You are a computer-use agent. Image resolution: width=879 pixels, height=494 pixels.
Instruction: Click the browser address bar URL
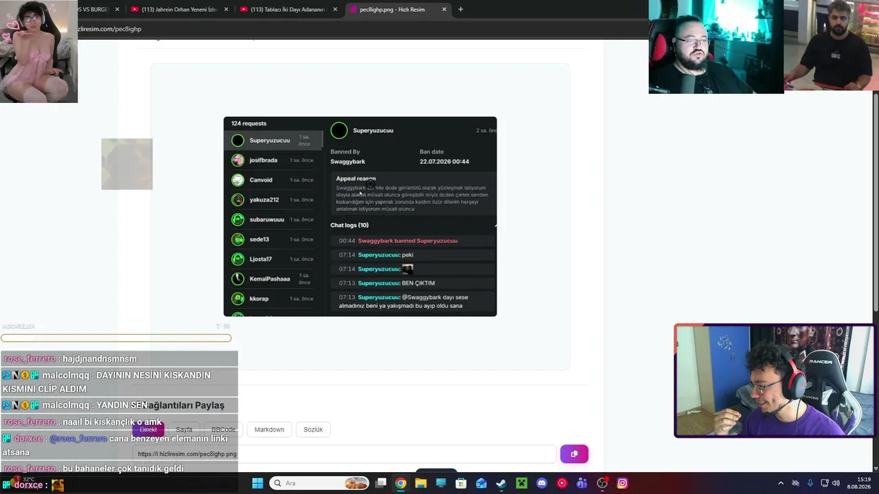(x=109, y=29)
